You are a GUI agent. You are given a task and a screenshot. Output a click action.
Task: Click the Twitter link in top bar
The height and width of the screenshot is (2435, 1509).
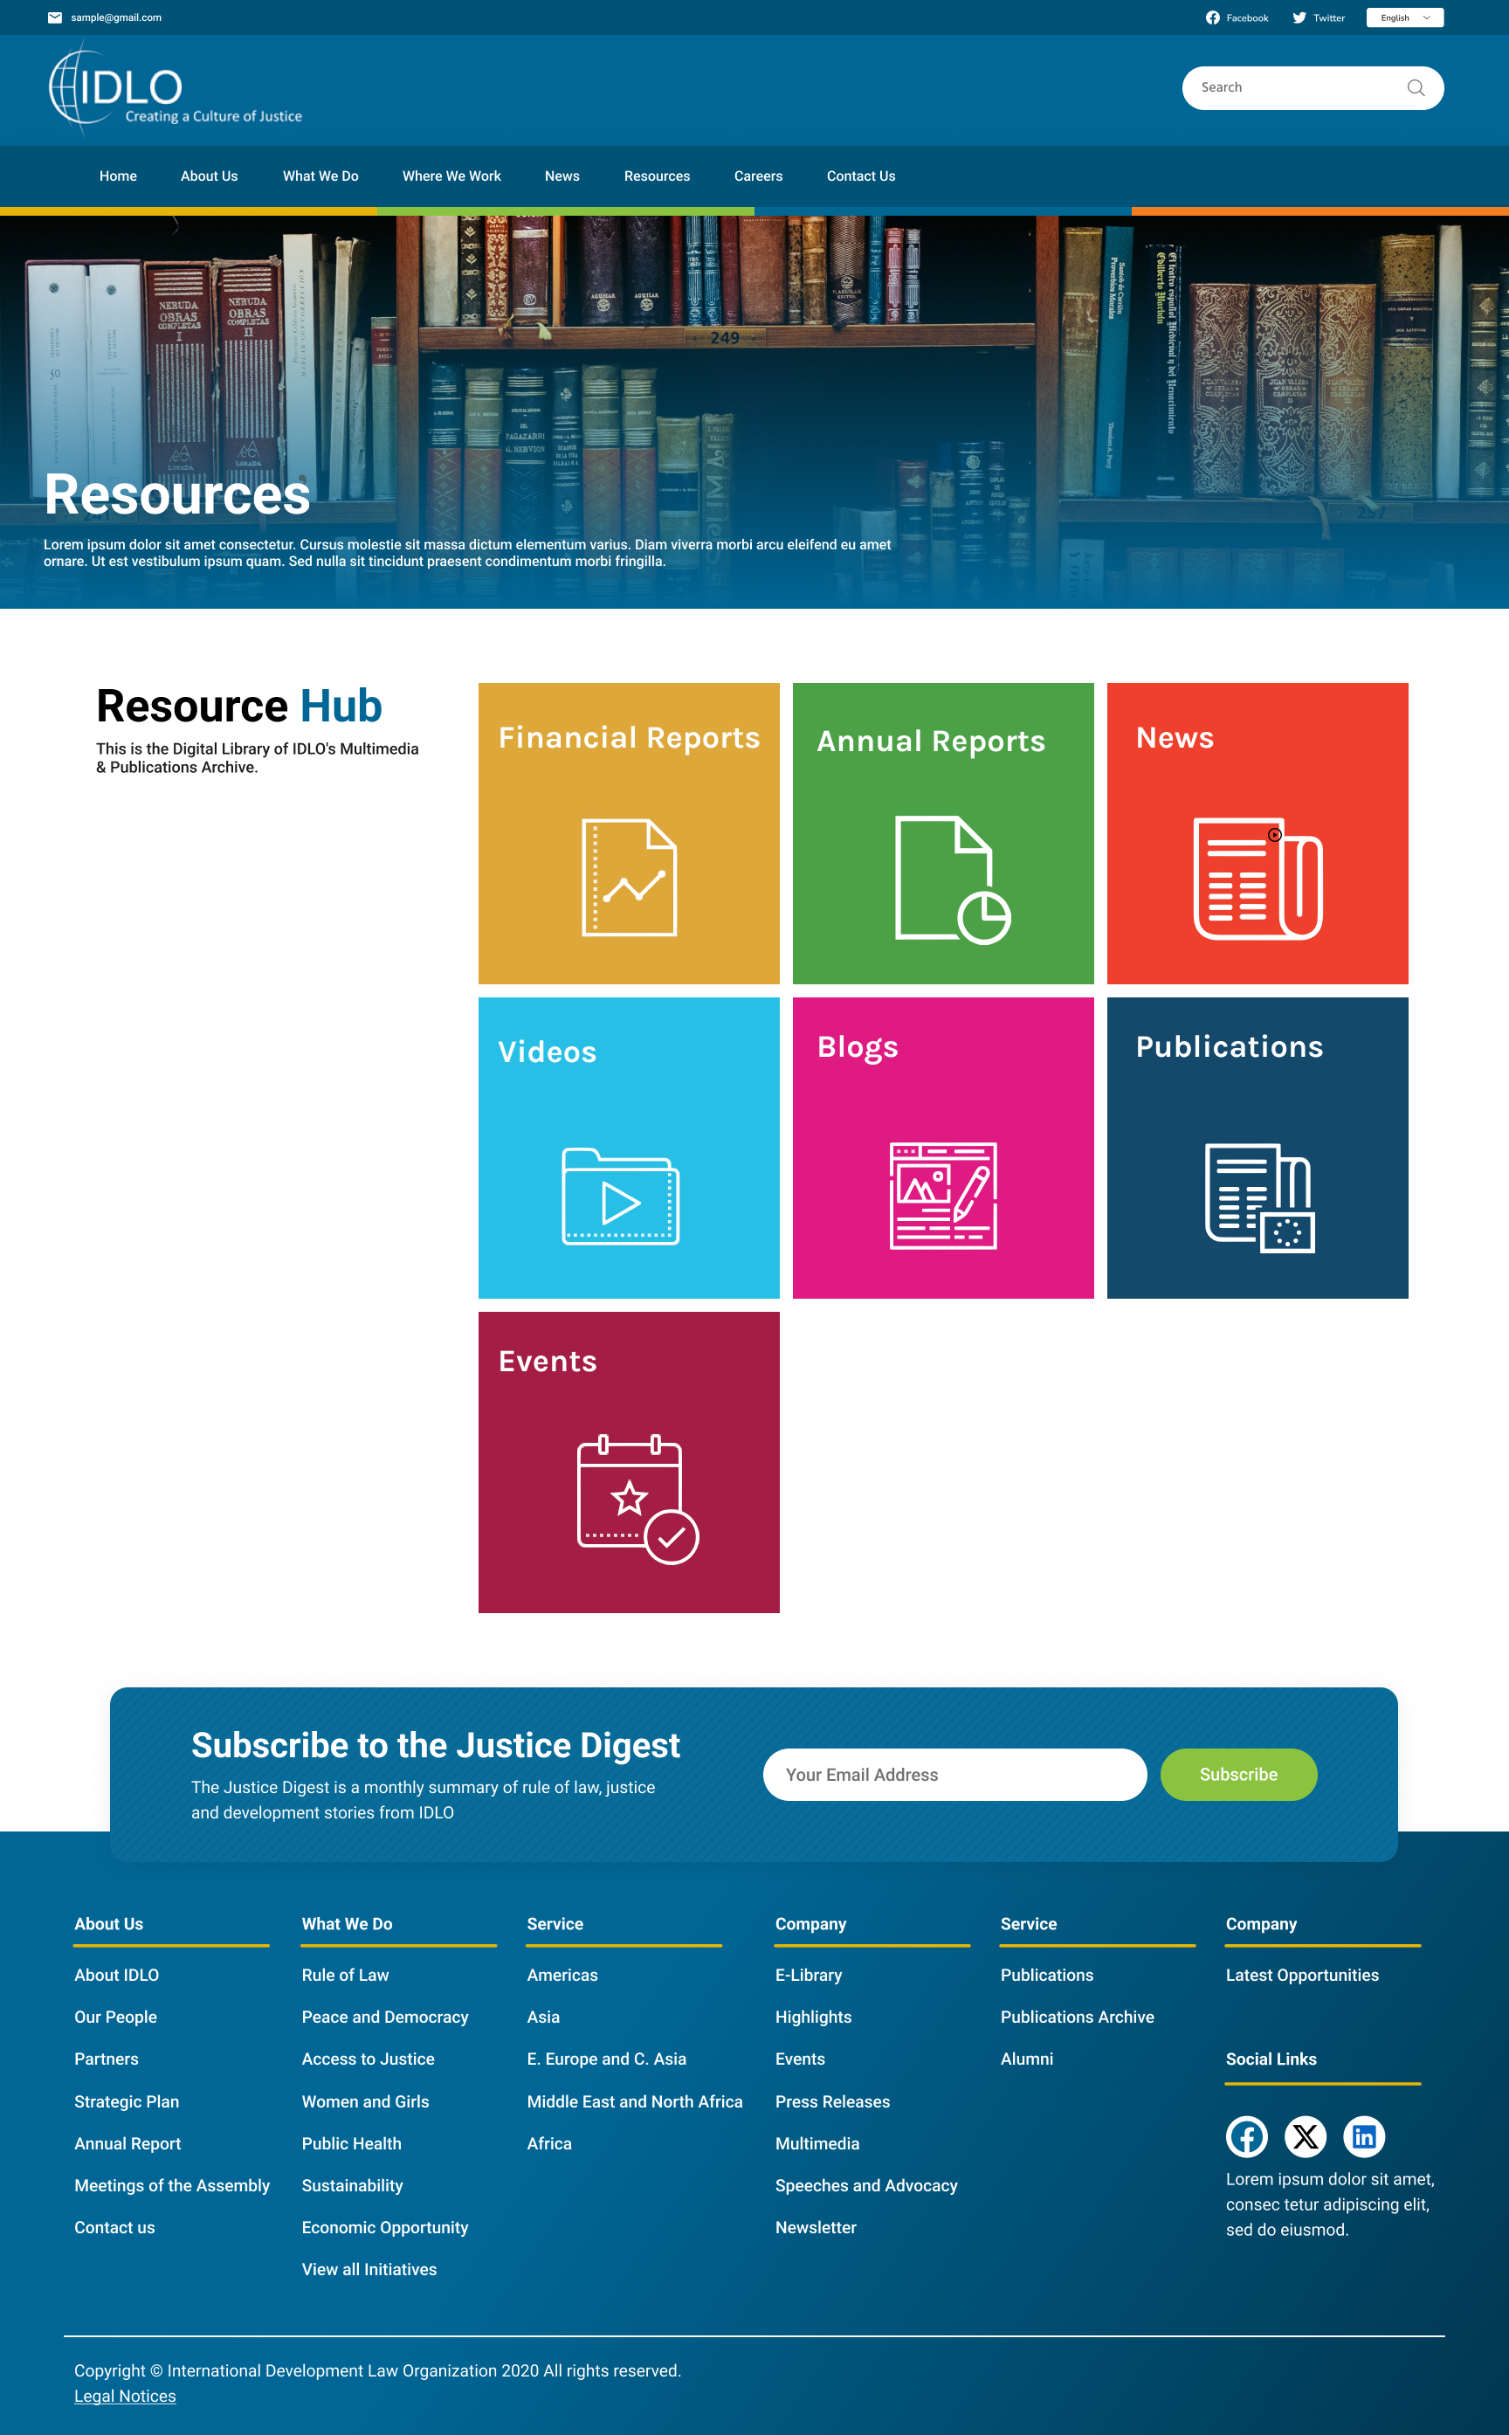click(1319, 18)
